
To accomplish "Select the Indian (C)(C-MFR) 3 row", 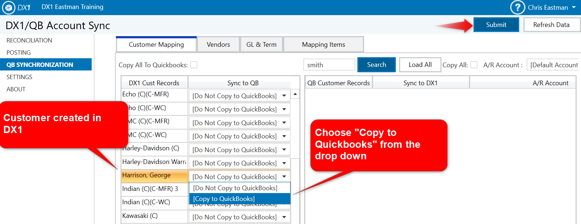I will pos(155,189).
